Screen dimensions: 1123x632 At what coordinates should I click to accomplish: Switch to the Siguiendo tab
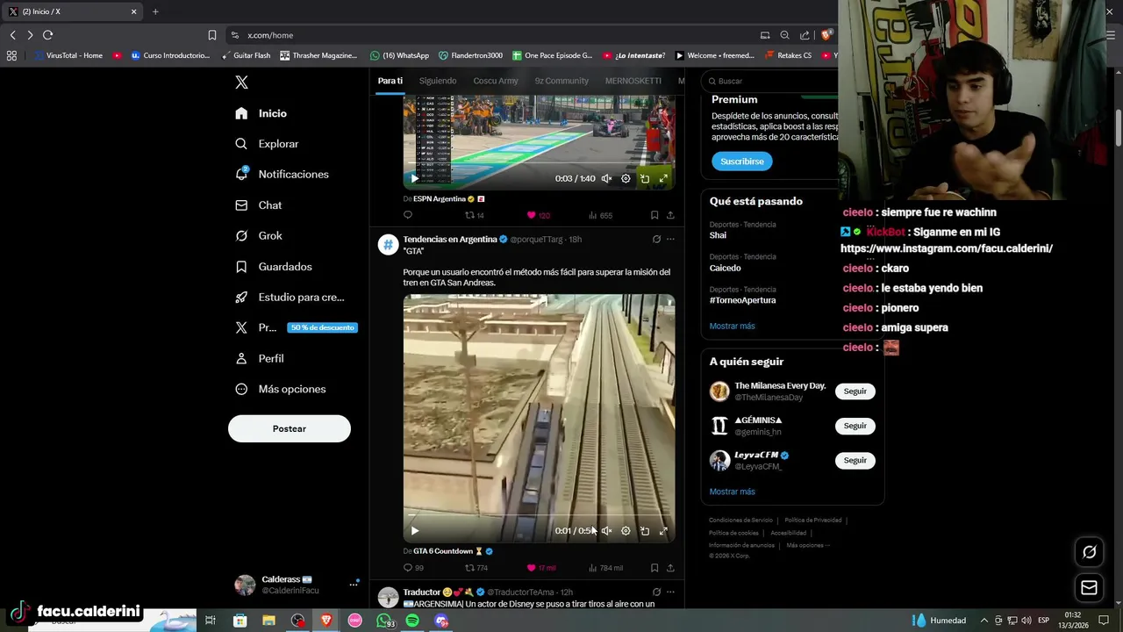coord(438,81)
